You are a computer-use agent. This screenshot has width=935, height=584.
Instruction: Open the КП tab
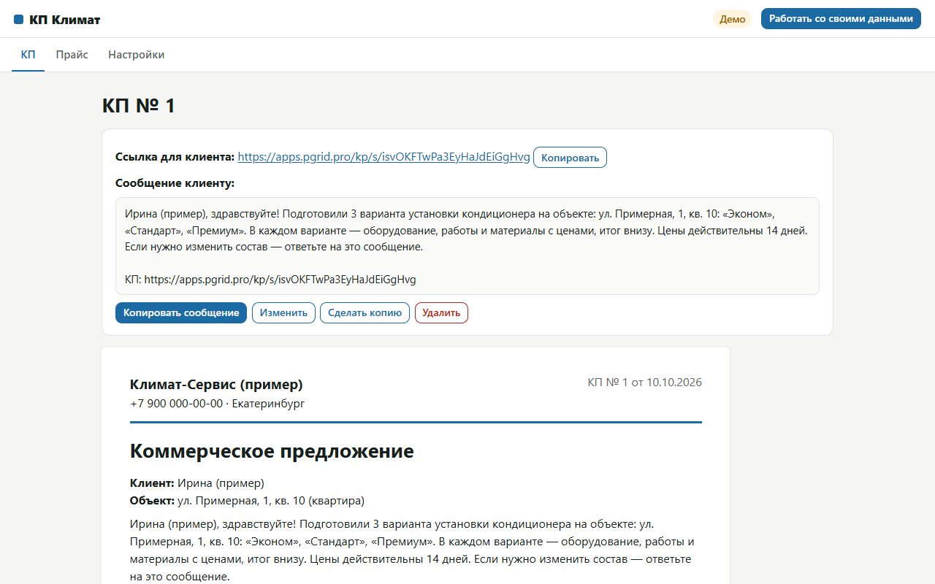coord(28,55)
